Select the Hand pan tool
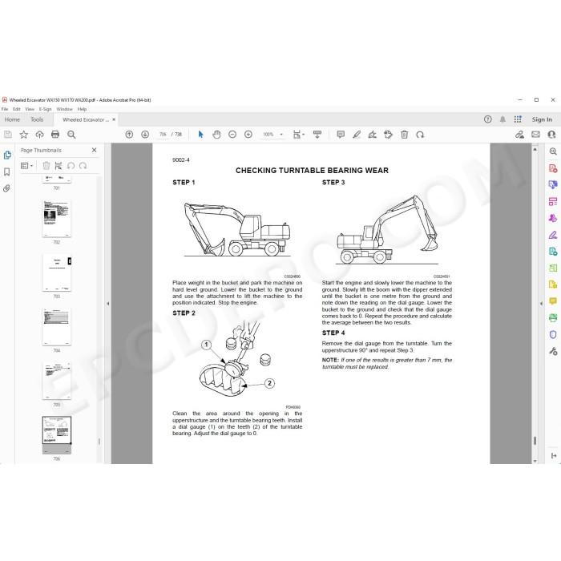Image resolution: width=561 pixels, height=561 pixels. tap(216, 135)
